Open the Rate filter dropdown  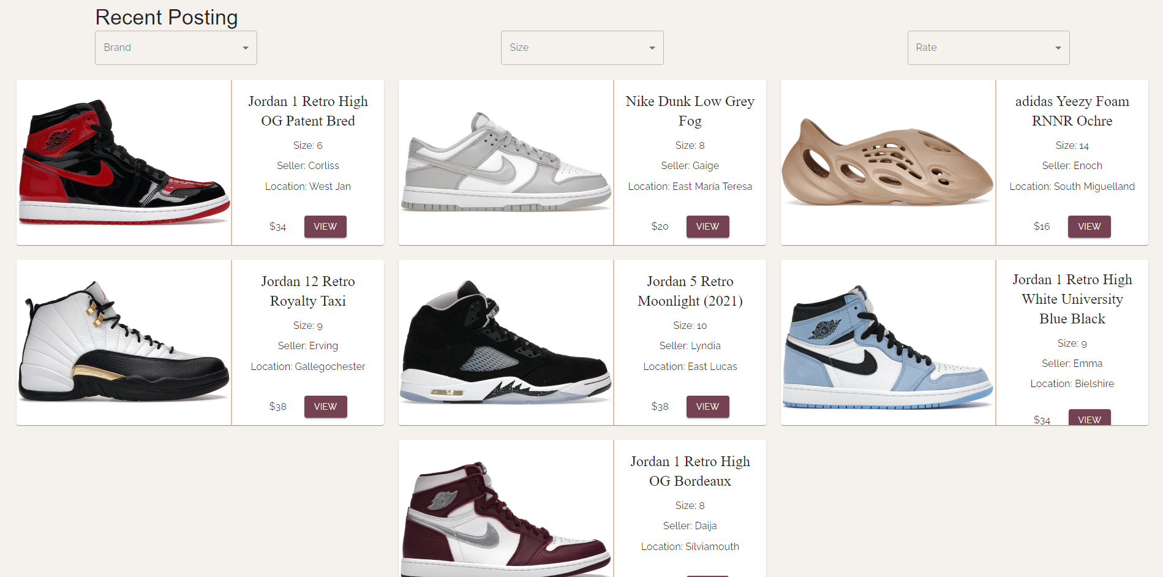(988, 48)
